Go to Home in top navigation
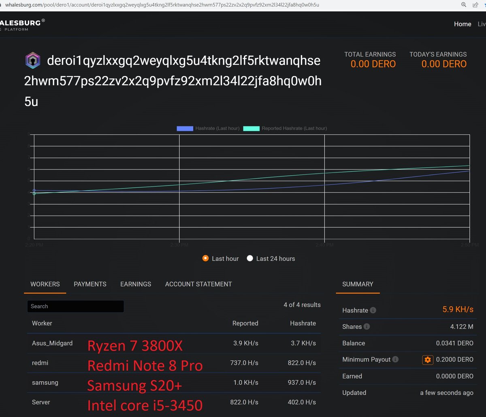Image resolution: width=486 pixels, height=417 pixels. coord(463,24)
